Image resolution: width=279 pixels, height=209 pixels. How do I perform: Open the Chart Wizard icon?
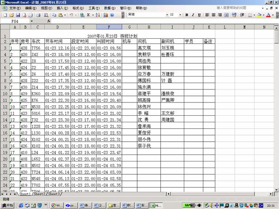pyautogui.click(x=104, y=15)
